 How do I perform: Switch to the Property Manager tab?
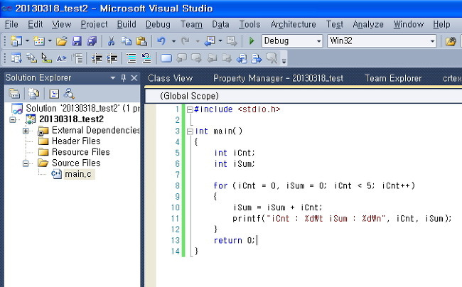coord(278,78)
